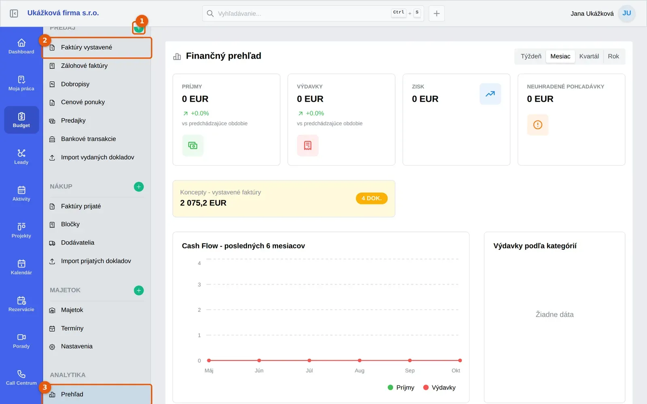The width and height of the screenshot is (647, 404).
Task: Open Import prijatých dokladov
Action: pyautogui.click(x=97, y=261)
